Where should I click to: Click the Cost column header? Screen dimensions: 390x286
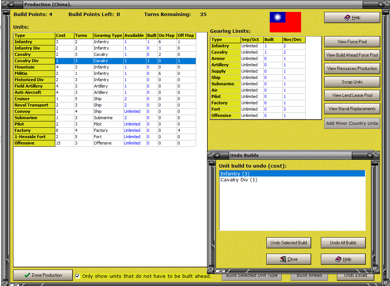pyautogui.click(x=64, y=35)
